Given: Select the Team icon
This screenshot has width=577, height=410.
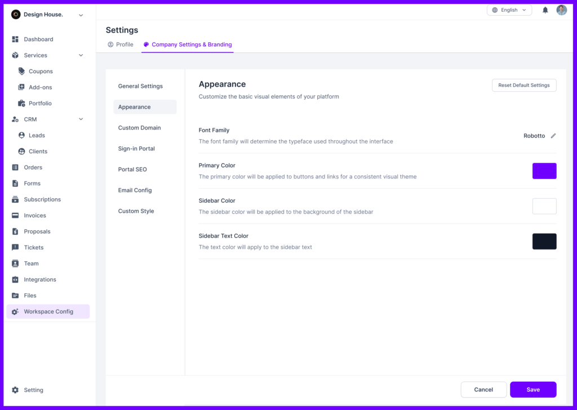Looking at the screenshot, I should pyautogui.click(x=16, y=263).
